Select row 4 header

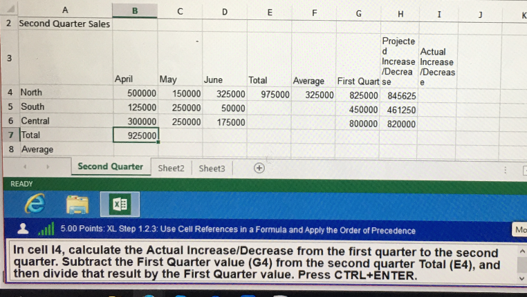(x=8, y=93)
